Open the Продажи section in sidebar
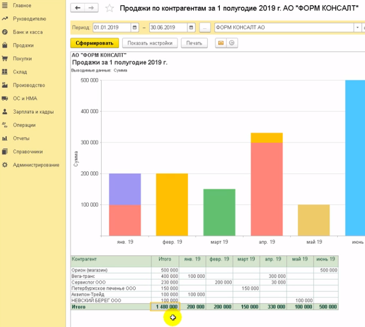365x327 pixels. point(23,45)
